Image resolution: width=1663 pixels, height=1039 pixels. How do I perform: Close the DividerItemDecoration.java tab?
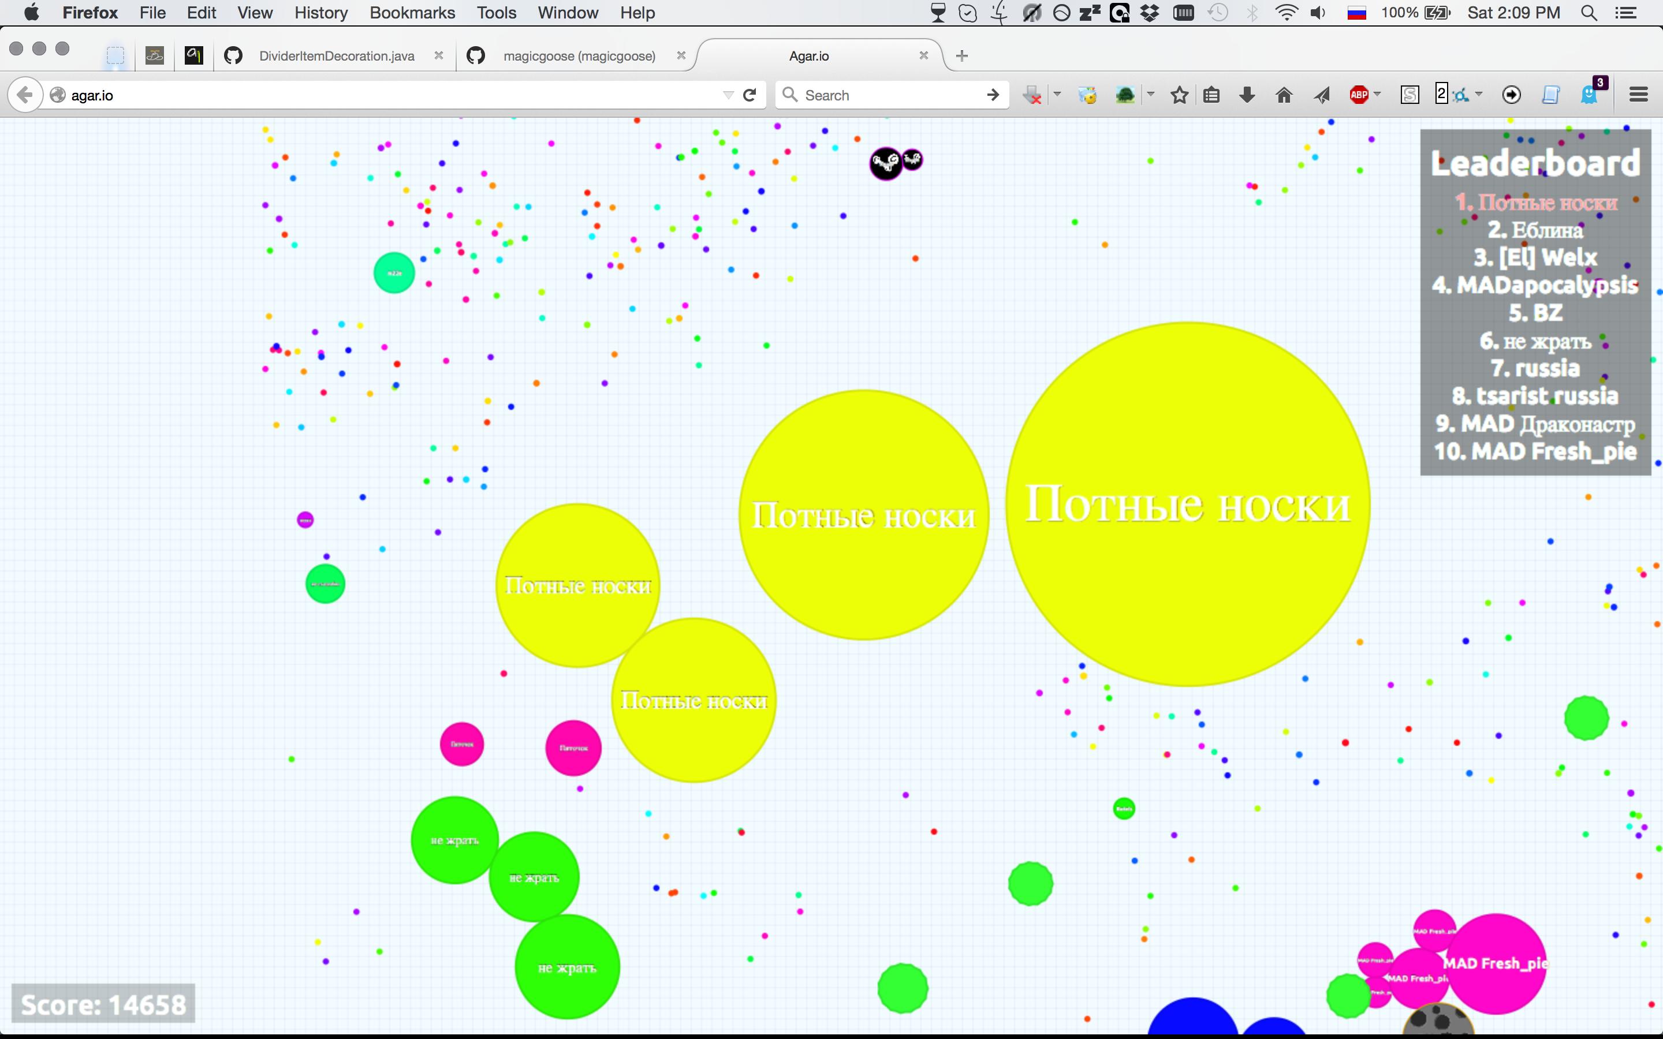pyautogui.click(x=438, y=55)
